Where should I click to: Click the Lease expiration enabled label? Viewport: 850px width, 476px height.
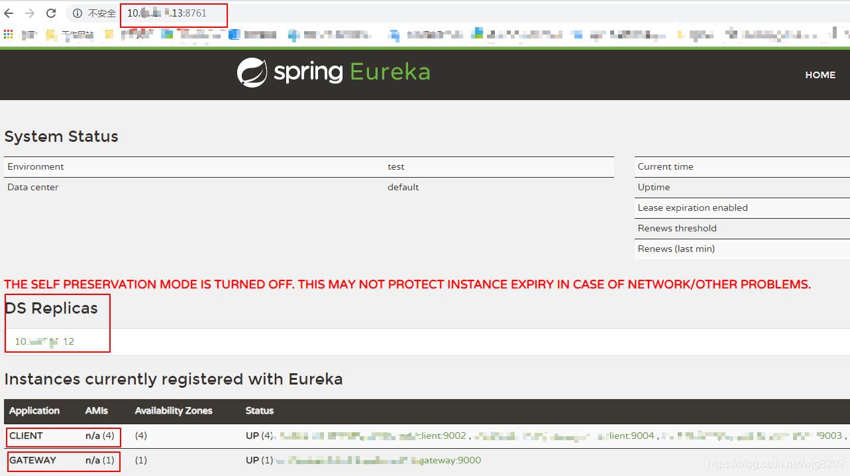pos(693,208)
